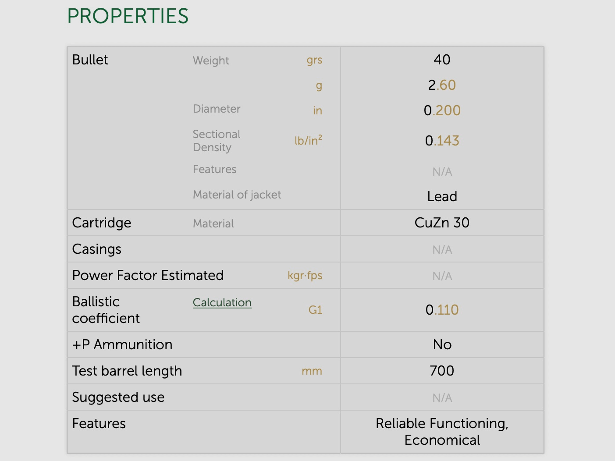The height and width of the screenshot is (461, 615).
Task: Click the +P Ammunition value No
Action: [442, 344]
